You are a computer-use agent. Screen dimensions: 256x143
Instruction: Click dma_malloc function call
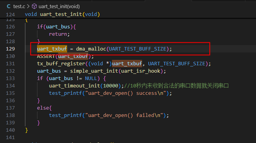click(91, 49)
